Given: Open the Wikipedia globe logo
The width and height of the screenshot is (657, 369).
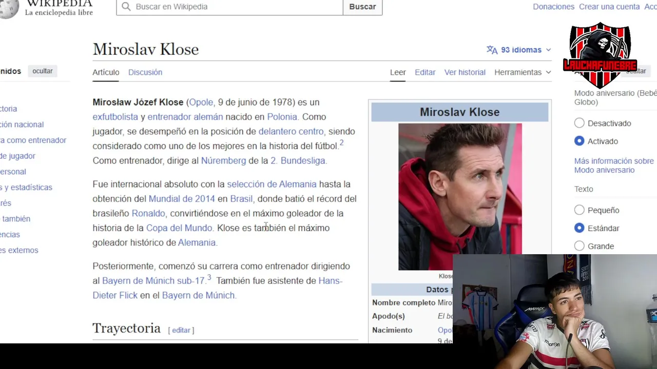Looking at the screenshot, I should click(9, 8).
